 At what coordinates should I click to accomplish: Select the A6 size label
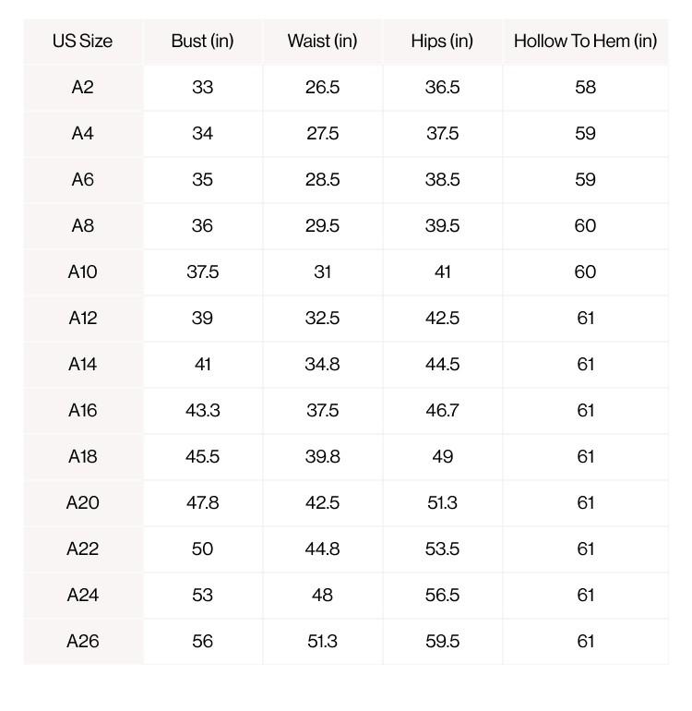pos(82,179)
